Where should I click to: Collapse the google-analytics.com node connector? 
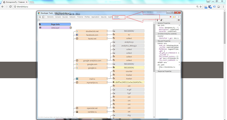(107, 60)
